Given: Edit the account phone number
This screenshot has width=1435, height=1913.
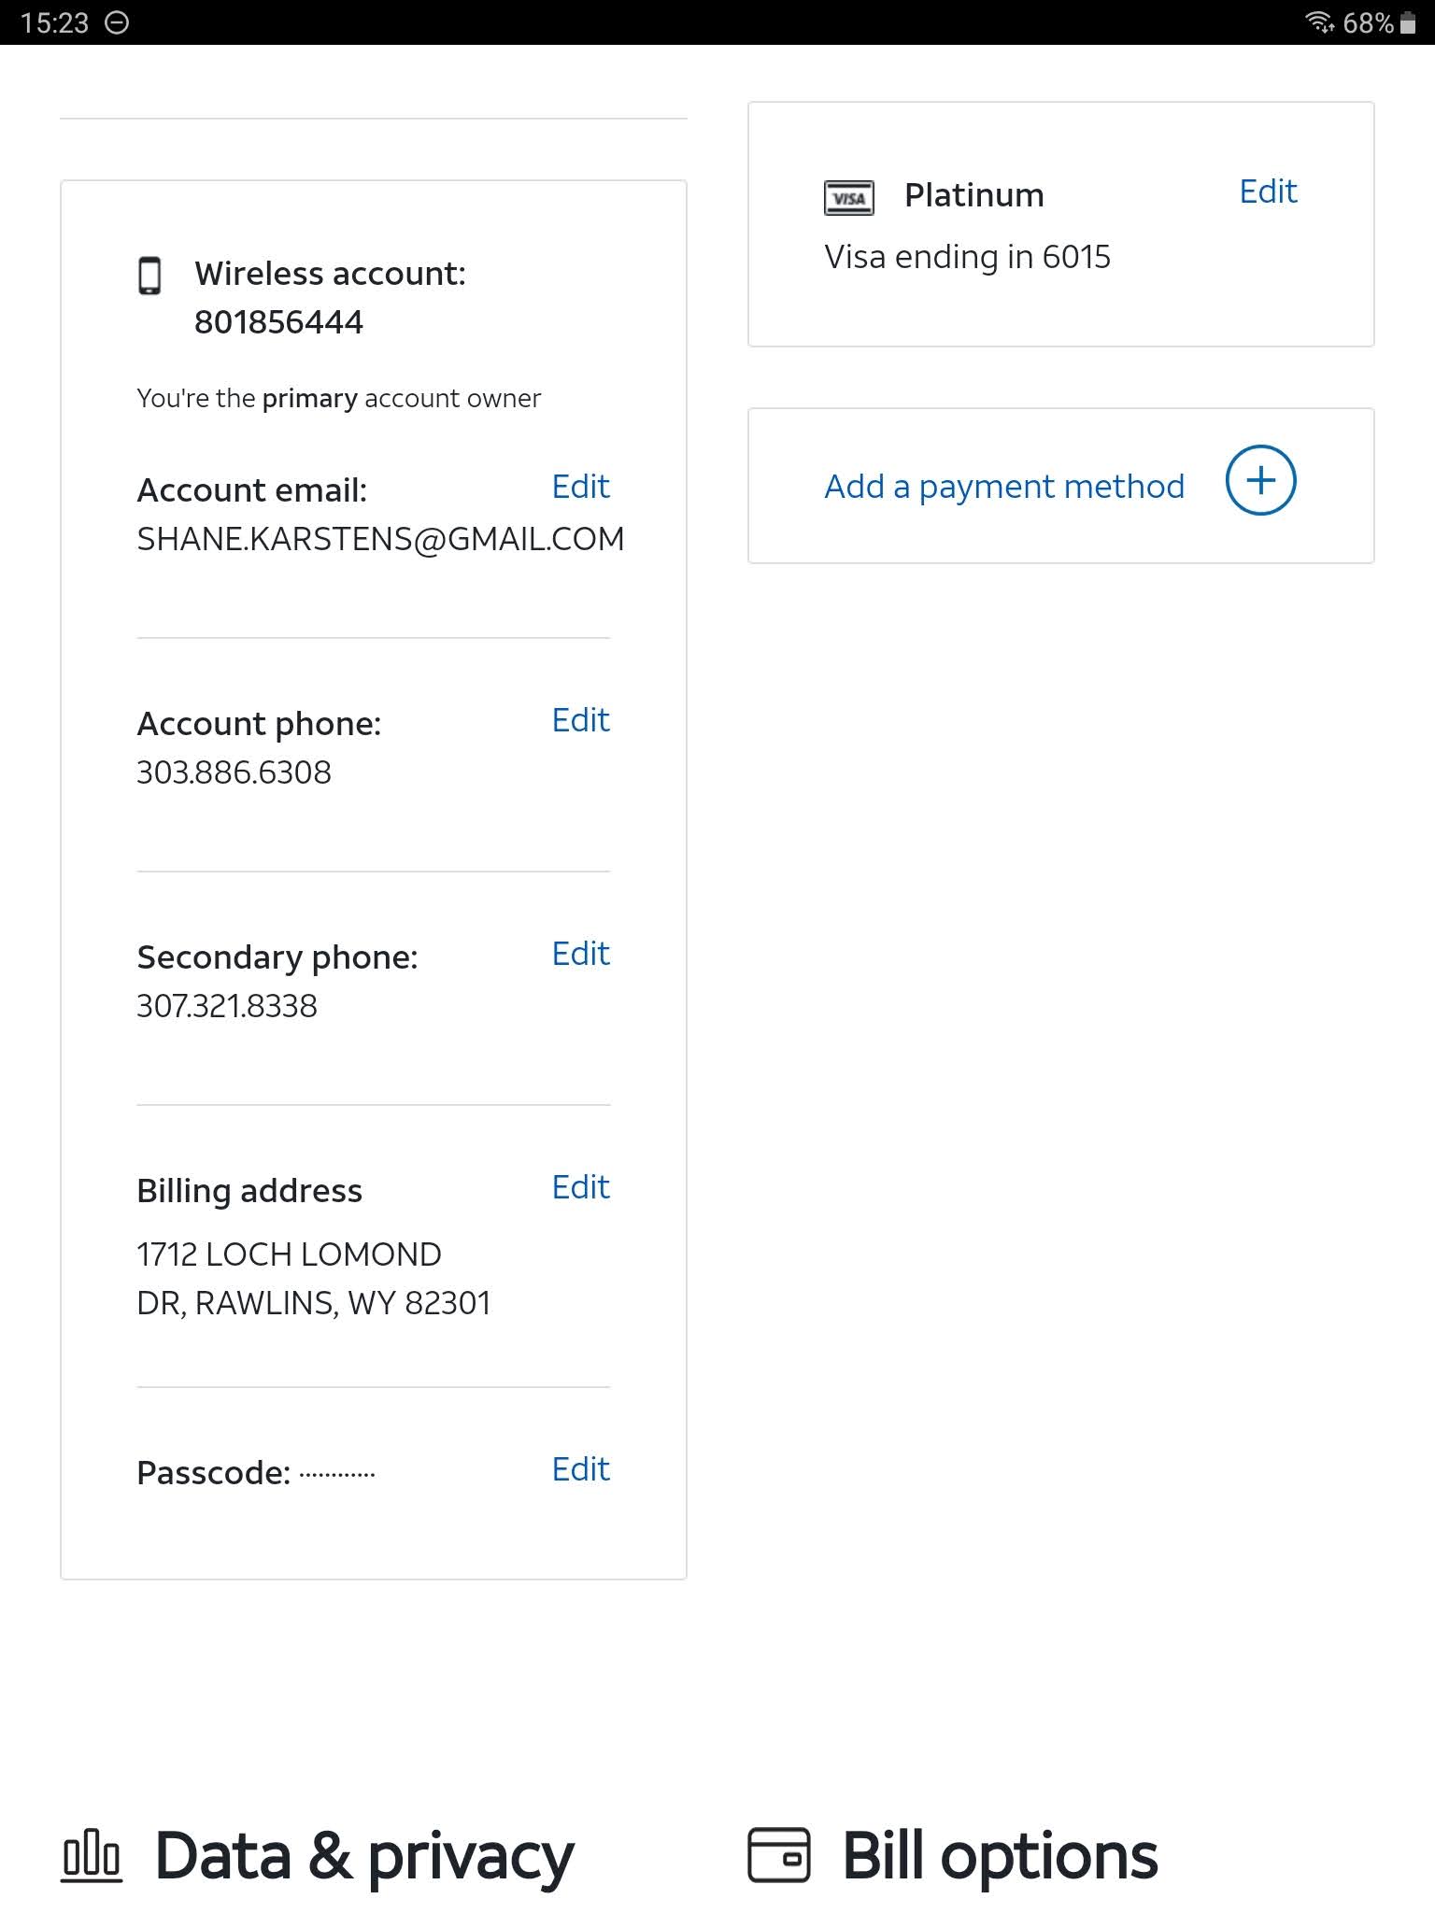Looking at the screenshot, I should tap(580, 720).
